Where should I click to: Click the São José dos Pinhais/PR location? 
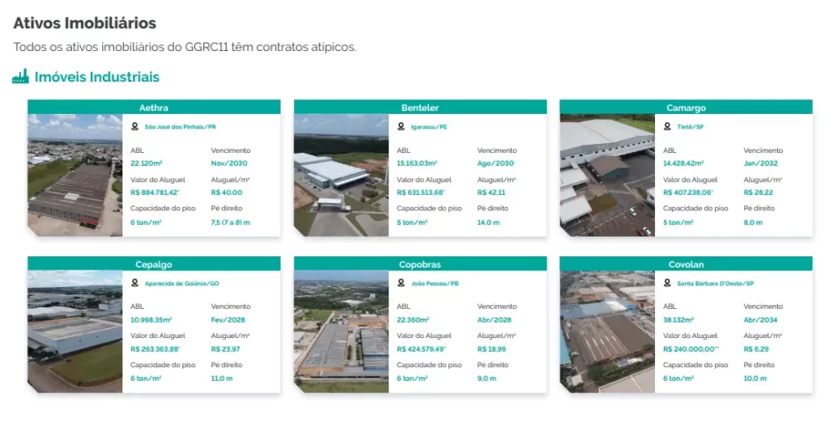181,127
